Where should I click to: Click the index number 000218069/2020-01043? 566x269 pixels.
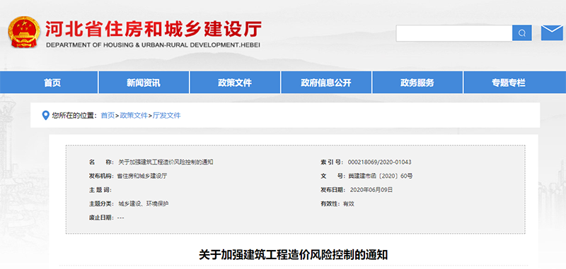[x=379, y=162]
